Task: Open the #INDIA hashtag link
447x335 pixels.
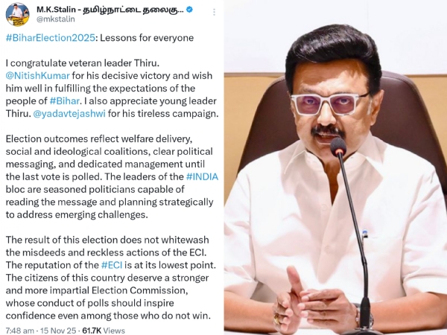Action: (x=202, y=176)
